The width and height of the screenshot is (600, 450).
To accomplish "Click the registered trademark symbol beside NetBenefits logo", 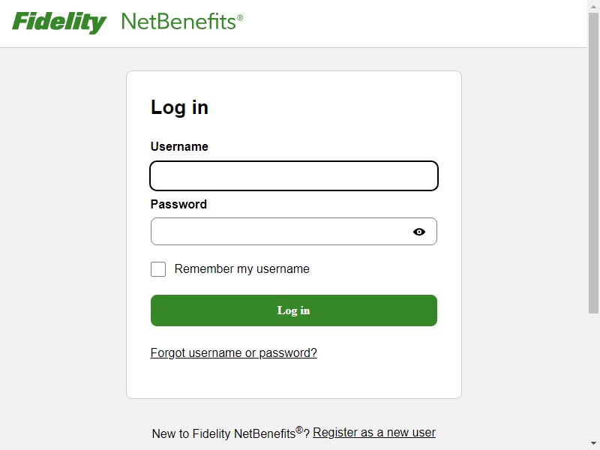I will [240, 17].
